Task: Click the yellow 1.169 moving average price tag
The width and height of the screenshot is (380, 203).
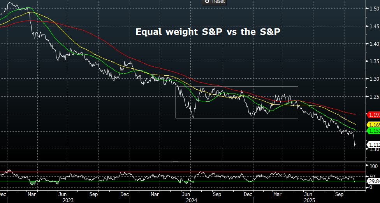Action: (373, 125)
